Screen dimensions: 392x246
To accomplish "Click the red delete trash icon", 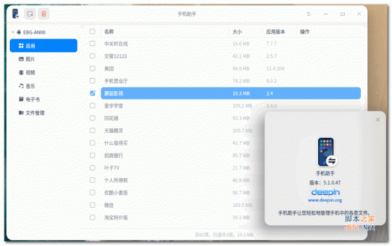I will pyautogui.click(x=44, y=14).
